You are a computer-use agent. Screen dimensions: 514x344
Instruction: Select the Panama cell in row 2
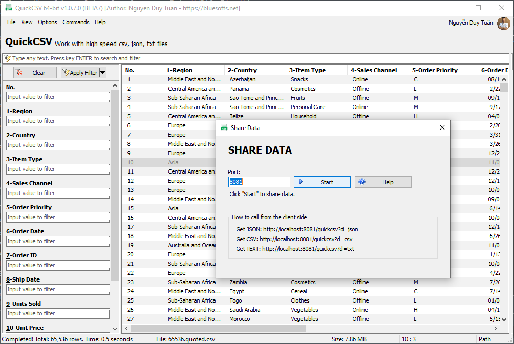pyautogui.click(x=239, y=89)
